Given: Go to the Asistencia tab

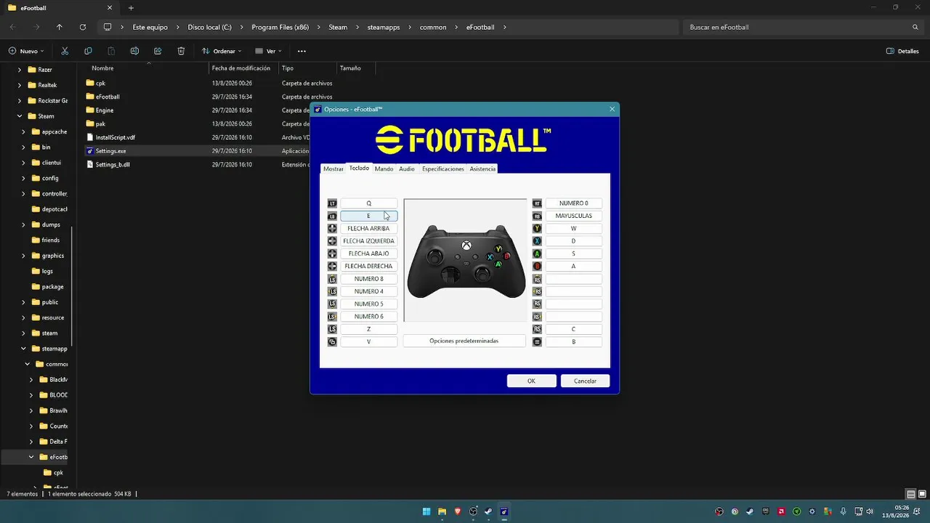Looking at the screenshot, I should tap(482, 169).
